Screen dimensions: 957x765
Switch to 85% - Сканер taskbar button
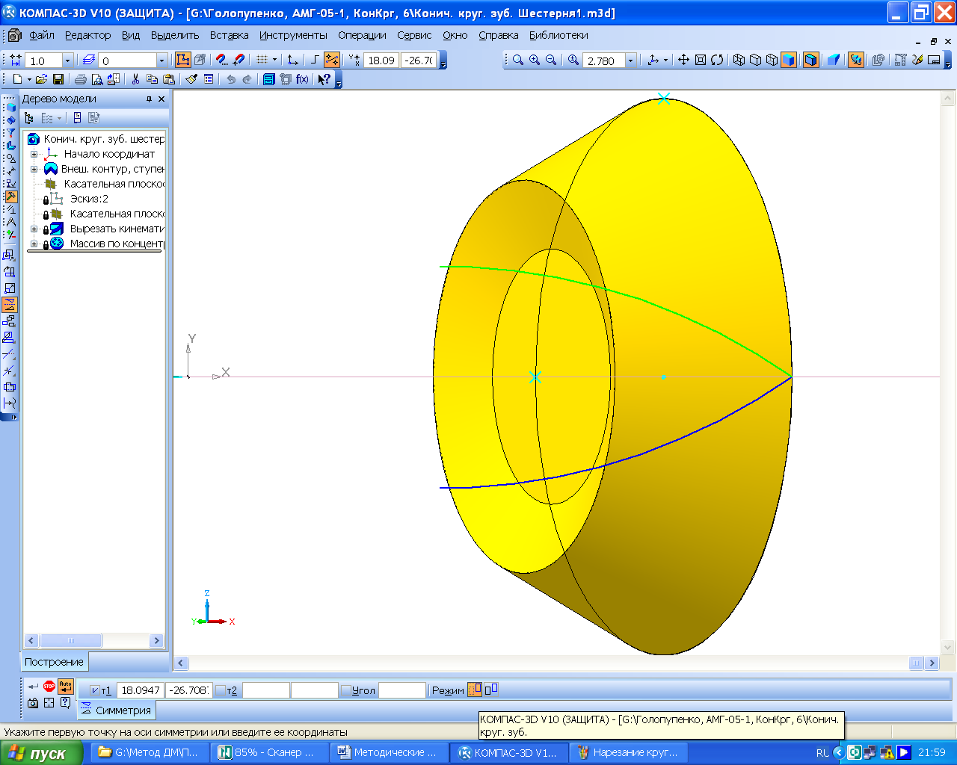coord(269,753)
